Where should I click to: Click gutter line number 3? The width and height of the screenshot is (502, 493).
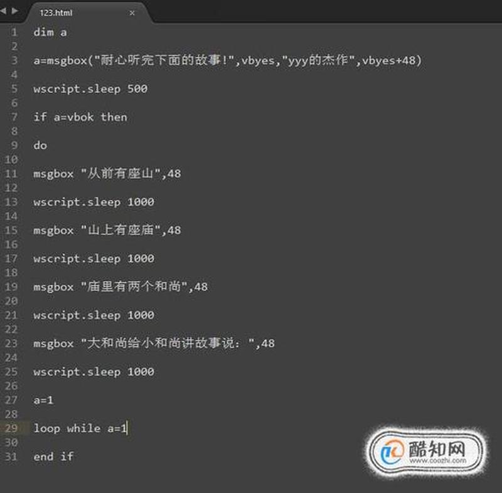point(14,60)
